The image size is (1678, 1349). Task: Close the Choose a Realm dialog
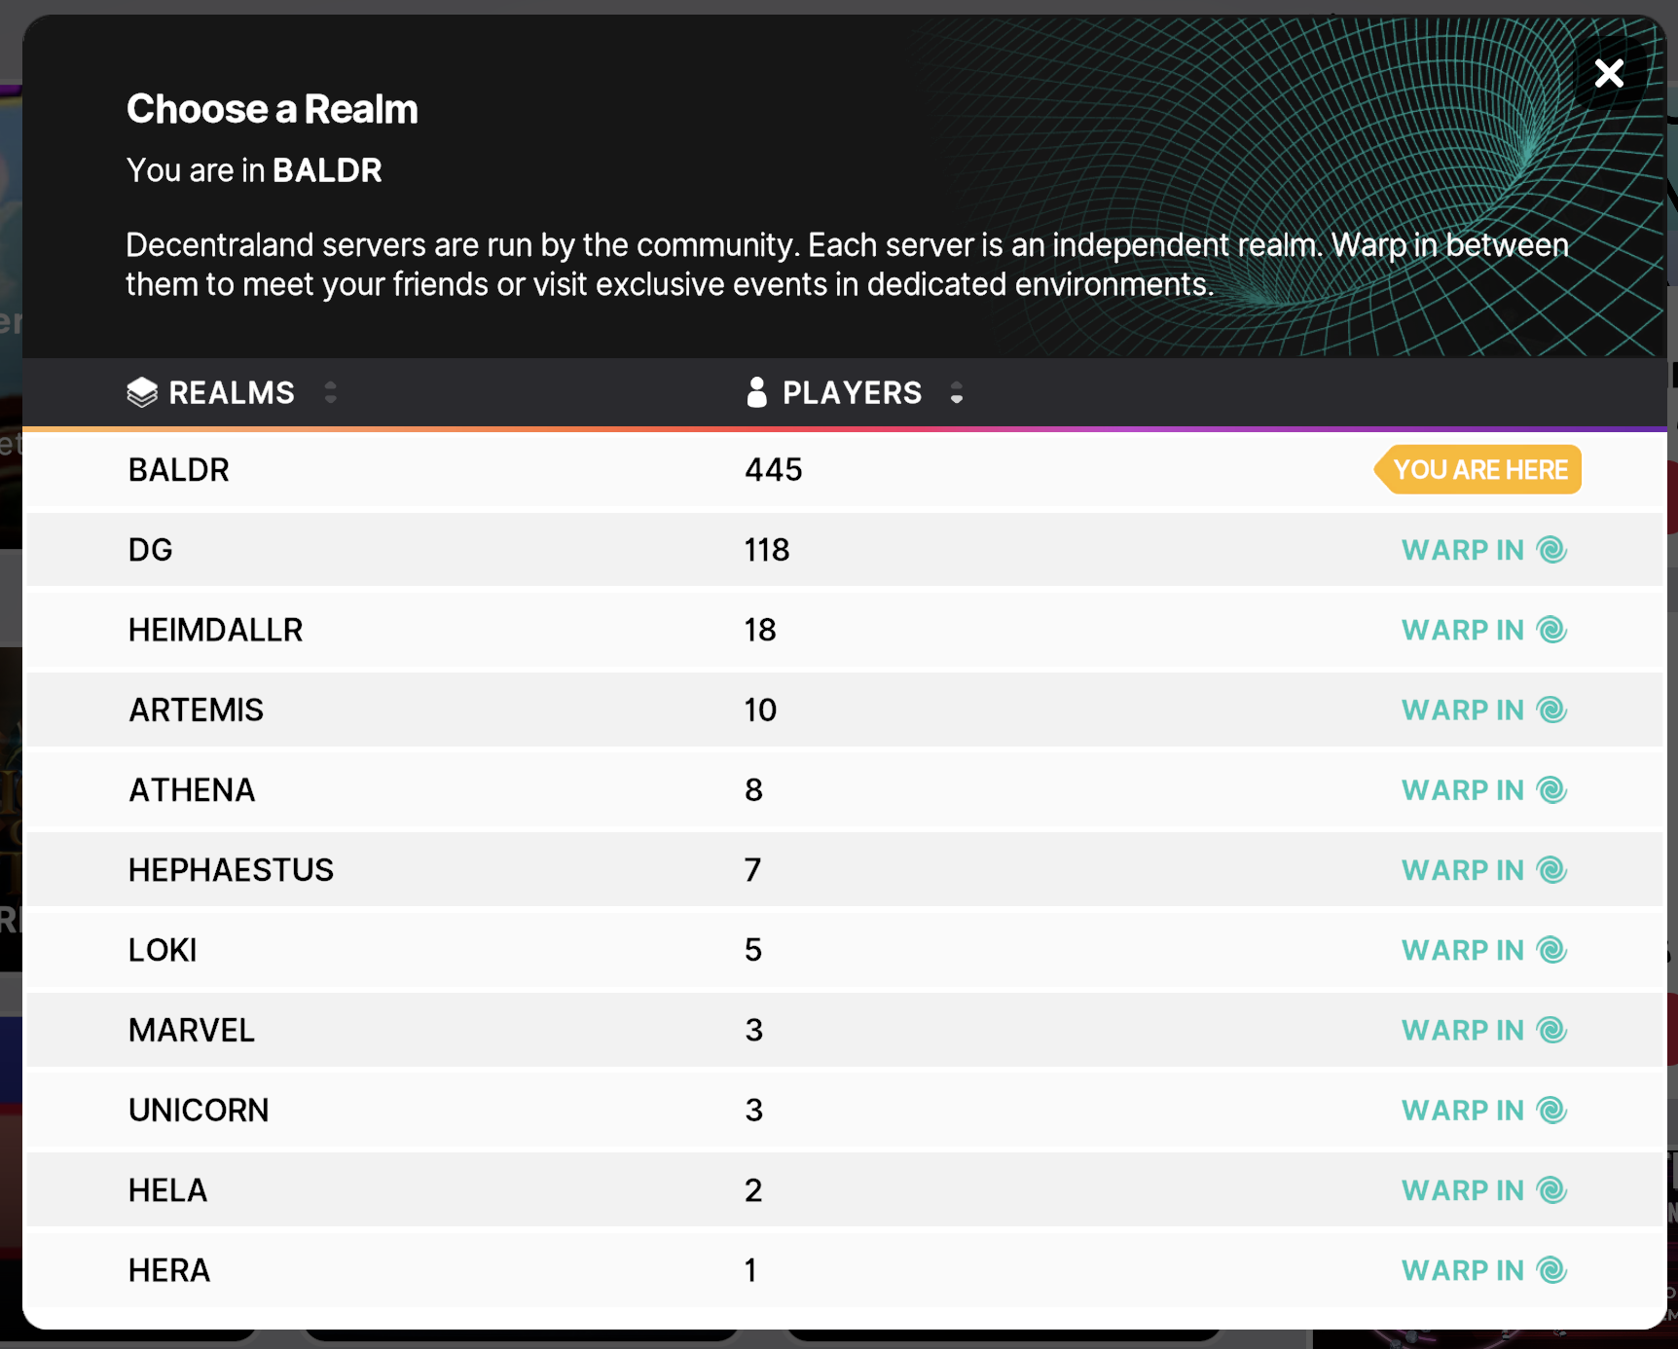point(1609,73)
